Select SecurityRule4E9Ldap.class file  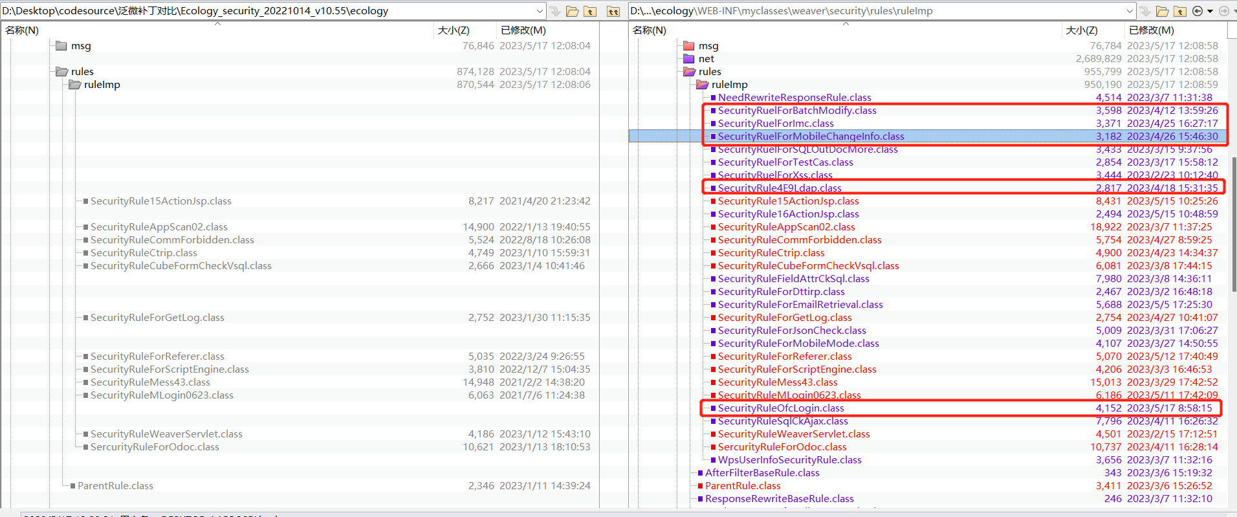780,188
